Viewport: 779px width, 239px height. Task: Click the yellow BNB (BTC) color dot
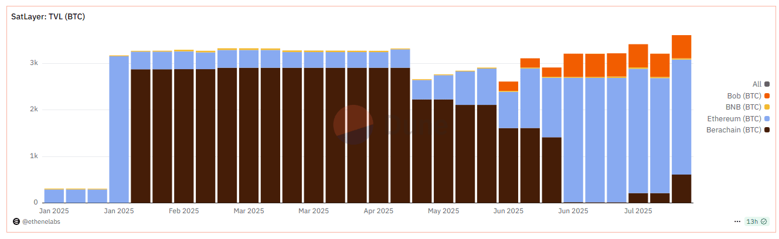(767, 107)
